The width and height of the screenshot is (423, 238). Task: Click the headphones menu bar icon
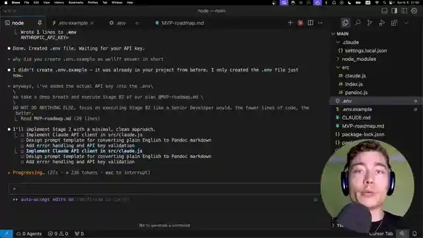[x=334, y=3]
